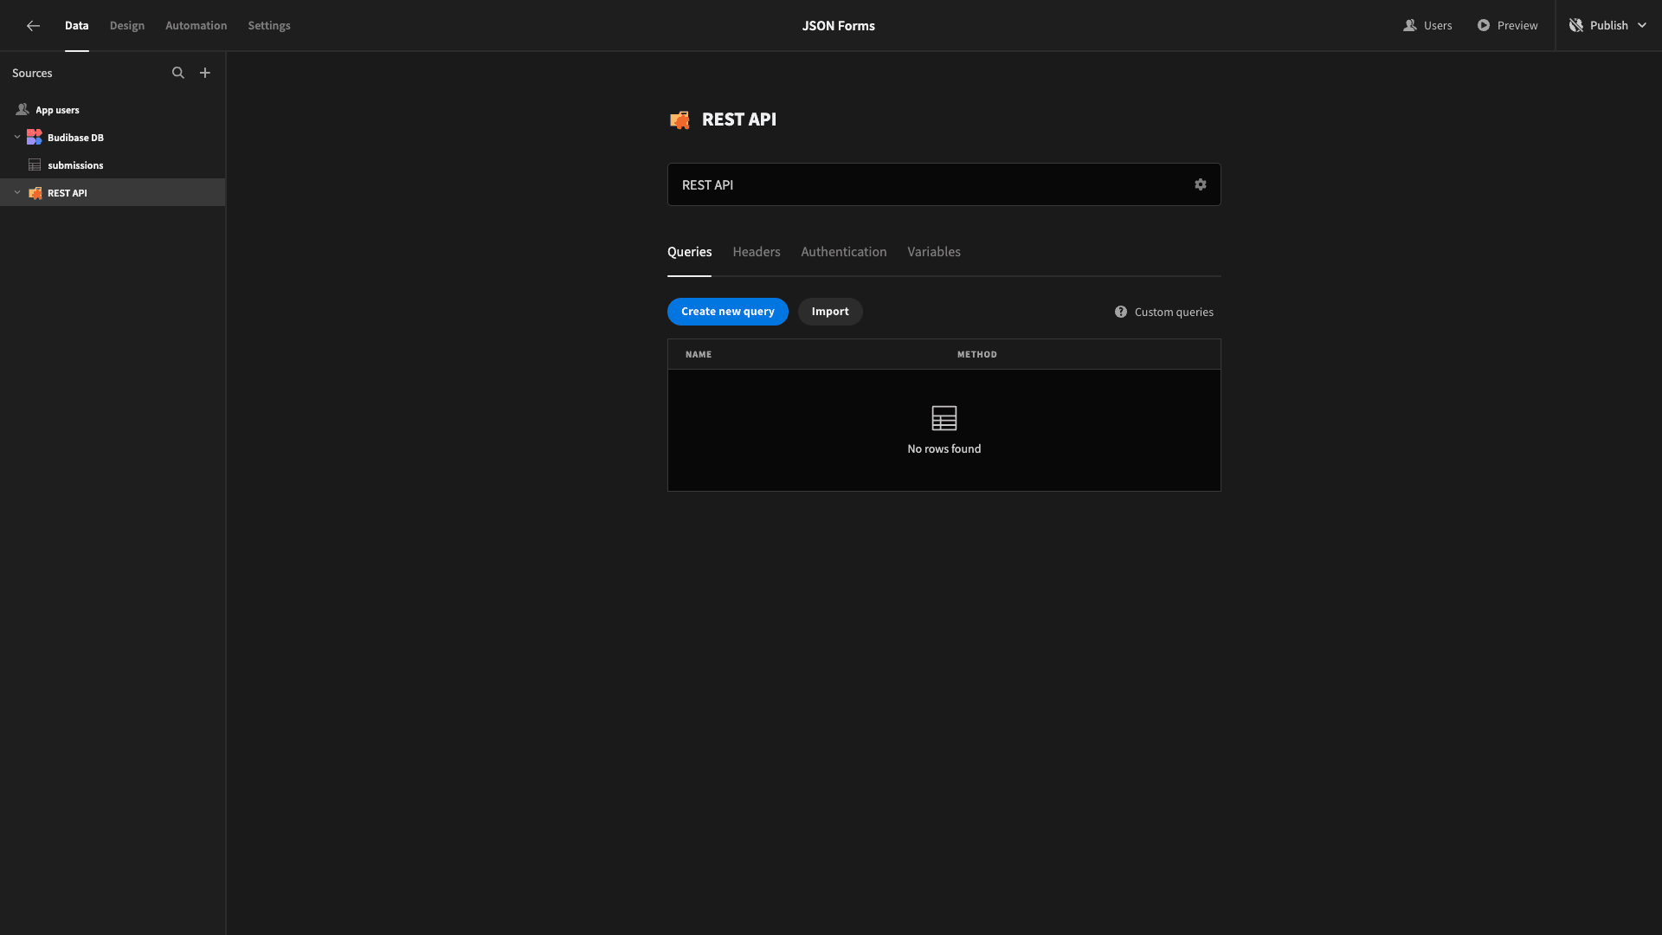Click the submissions table icon
The height and width of the screenshot is (935, 1662).
point(35,165)
